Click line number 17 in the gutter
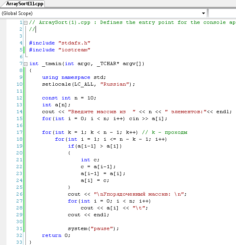236x245 pixels. pyautogui.click(x=19, y=132)
